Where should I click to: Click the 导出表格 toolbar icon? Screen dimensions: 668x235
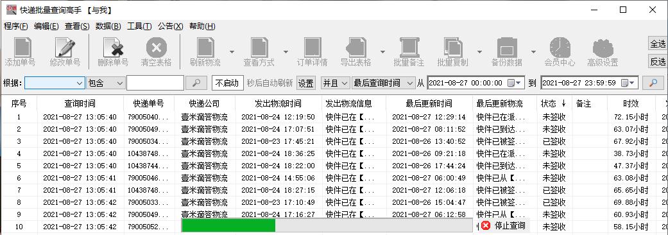(x=356, y=48)
